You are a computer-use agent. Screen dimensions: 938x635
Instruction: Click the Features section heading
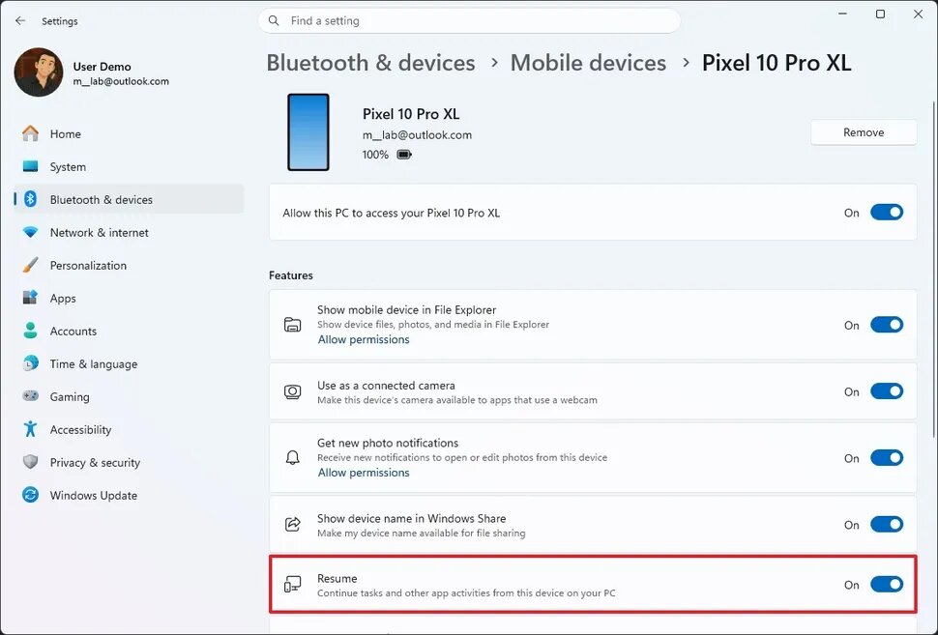pos(291,275)
